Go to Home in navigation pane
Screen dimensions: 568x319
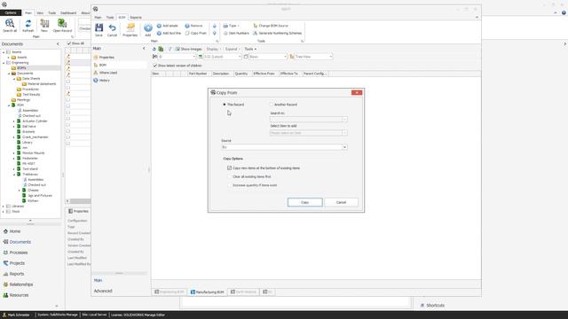(x=12, y=231)
